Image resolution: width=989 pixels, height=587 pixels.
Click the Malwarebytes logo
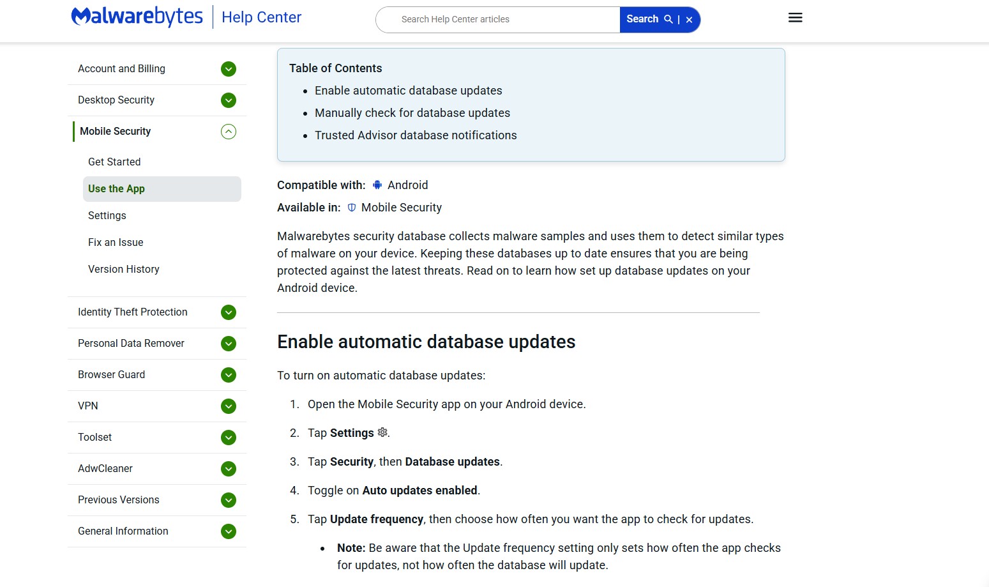tap(137, 17)
